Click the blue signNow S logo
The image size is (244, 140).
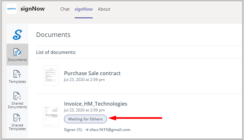[x=17, y=35]
